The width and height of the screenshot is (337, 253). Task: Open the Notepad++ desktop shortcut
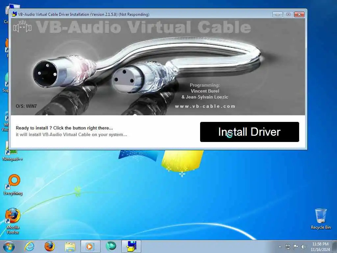pos(12,151)
